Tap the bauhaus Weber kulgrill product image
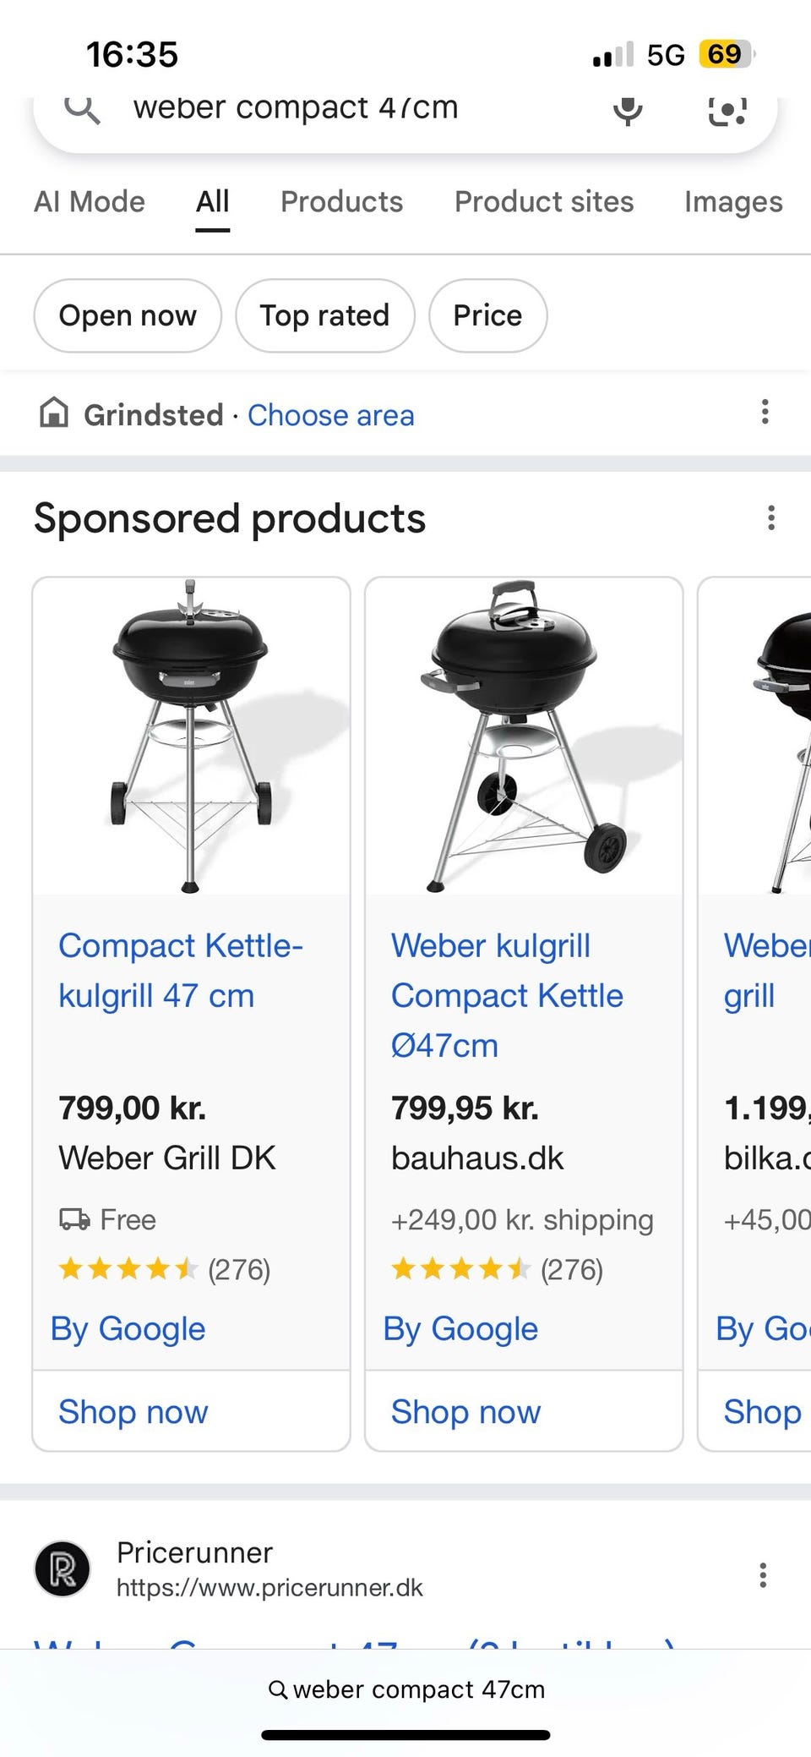This screenshot has width=811, height=1757. click(524, 736)
